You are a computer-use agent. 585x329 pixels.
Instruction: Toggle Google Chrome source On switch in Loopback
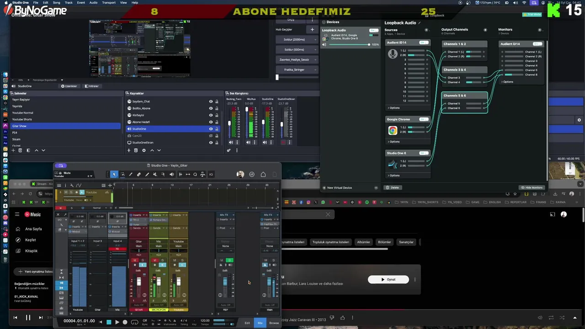tap(424, 119)
